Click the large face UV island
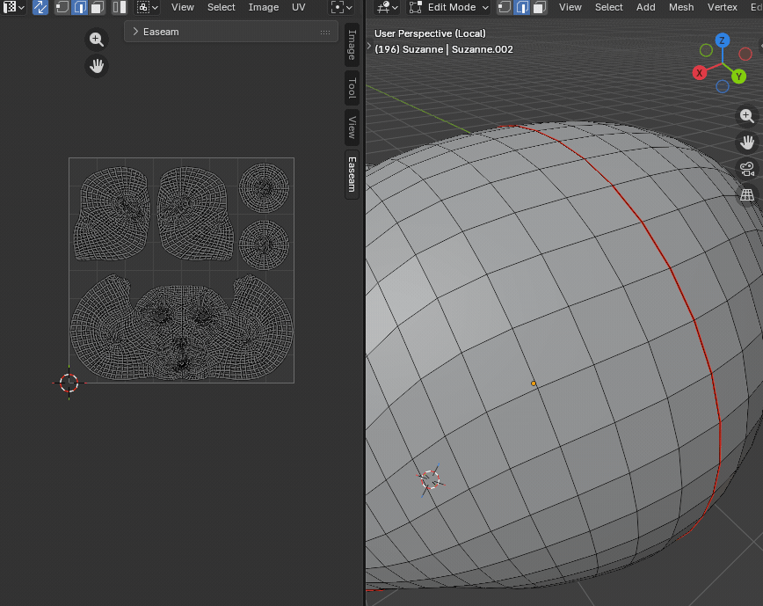The height and width of the screenshot is (606, 763). point(182,327)
